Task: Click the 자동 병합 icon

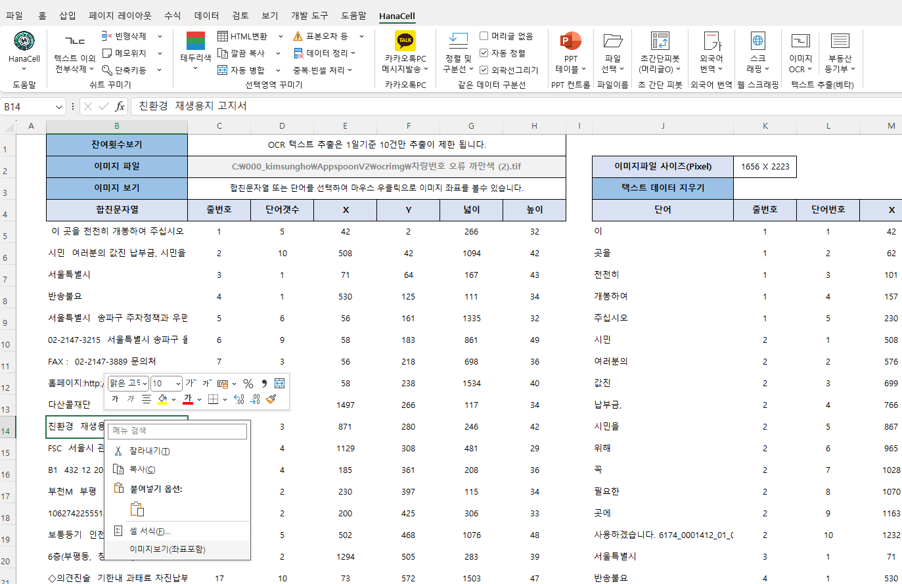Action: click(x=223, y=70)
